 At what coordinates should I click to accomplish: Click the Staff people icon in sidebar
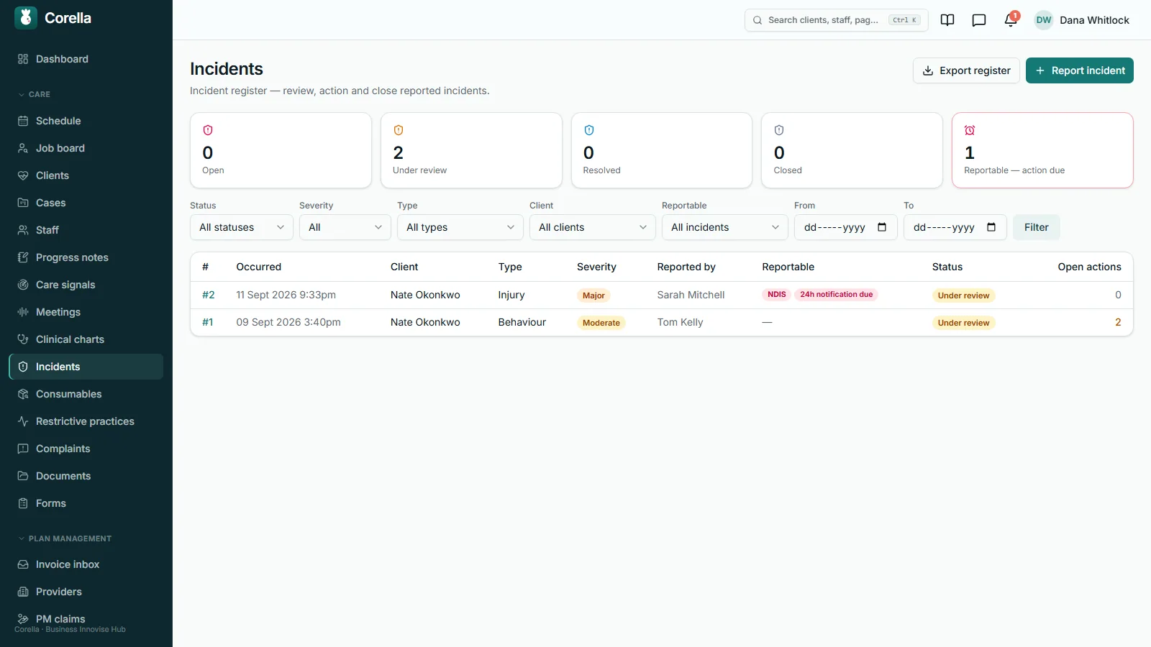[23, 230]
